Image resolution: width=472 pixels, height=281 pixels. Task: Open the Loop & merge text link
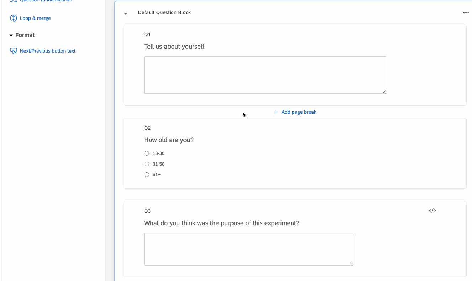(x=35, y=18)
